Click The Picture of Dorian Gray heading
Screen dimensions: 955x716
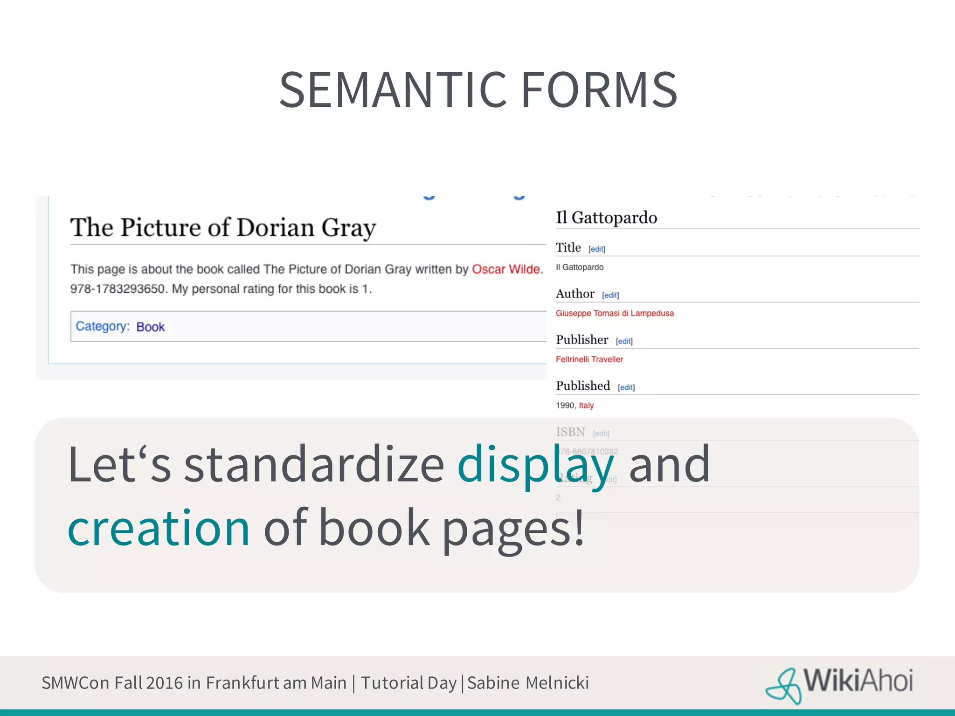click(x=223, y=228)
